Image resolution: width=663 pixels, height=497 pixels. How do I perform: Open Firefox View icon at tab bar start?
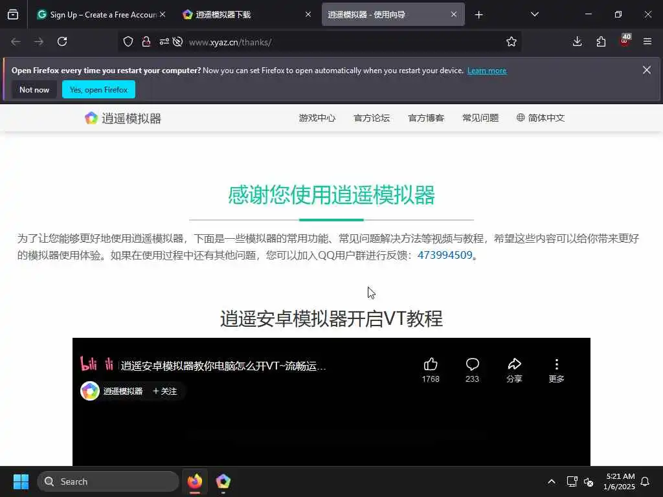click(x=13, y=14)
